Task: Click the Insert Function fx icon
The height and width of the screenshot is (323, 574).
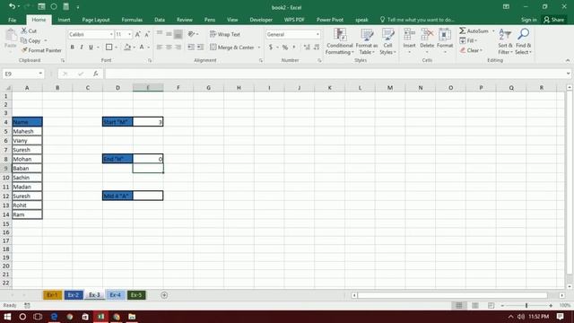Action: click(x=96, y=74)
